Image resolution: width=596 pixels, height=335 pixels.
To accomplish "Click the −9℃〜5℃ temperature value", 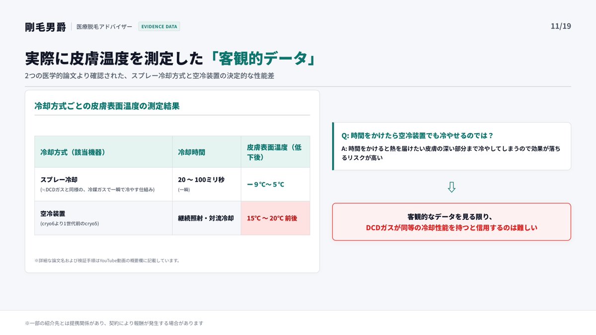I will point(266,184).
